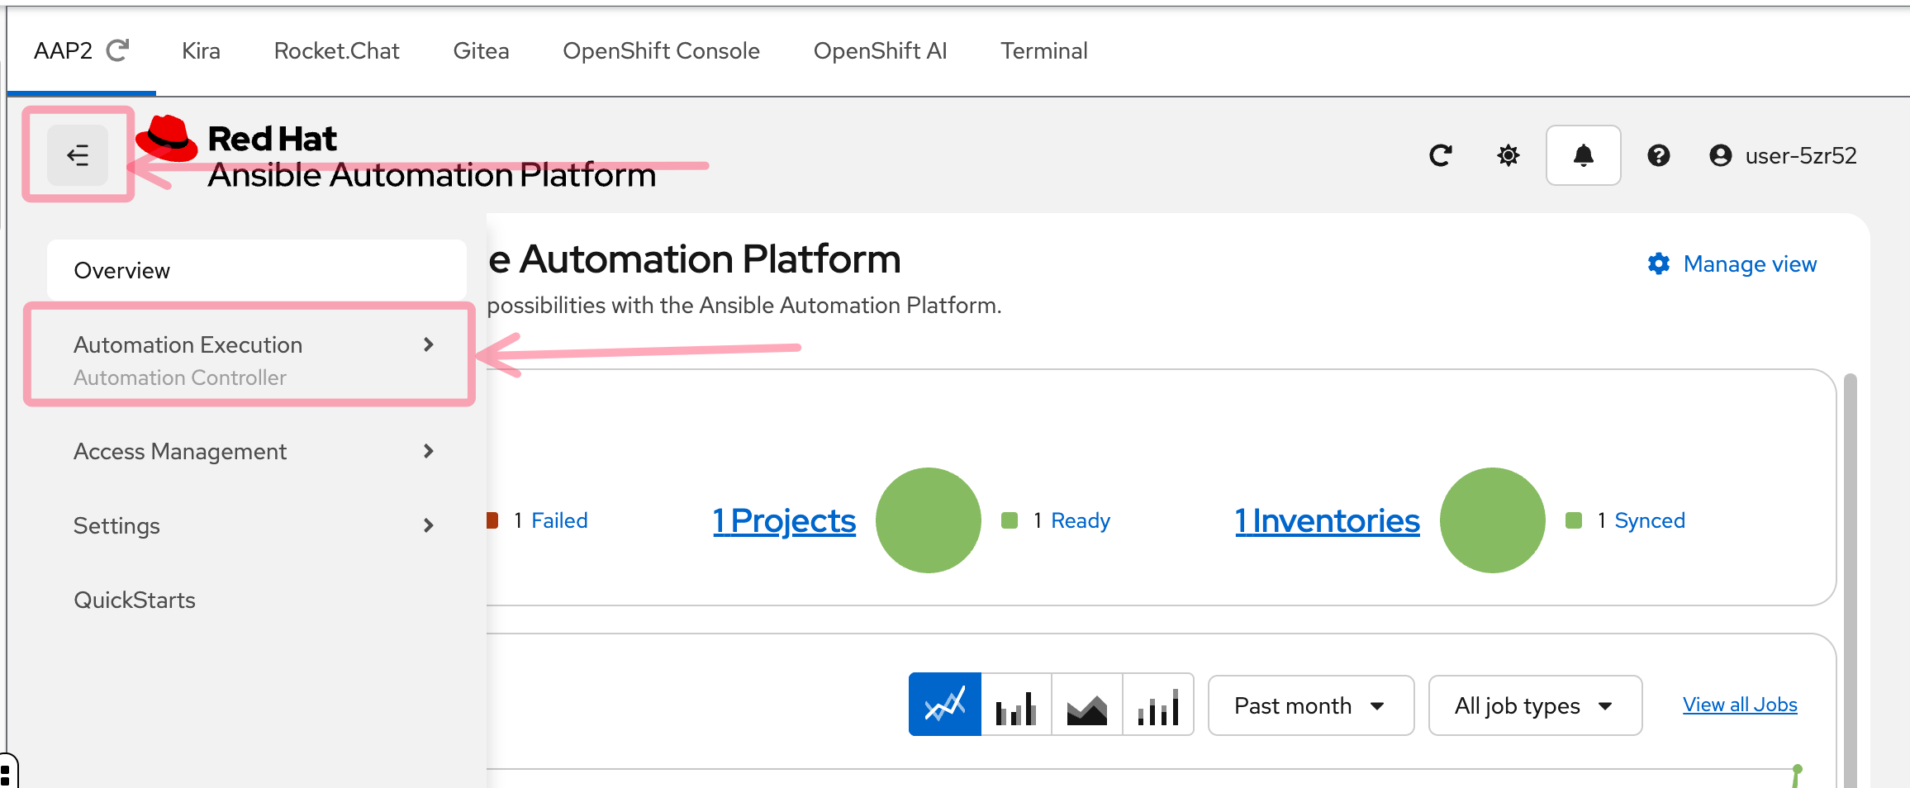This screenshot has height=788, width=1910.
Task: Select the AAP2 tab
Action: [x=63, y=51]
